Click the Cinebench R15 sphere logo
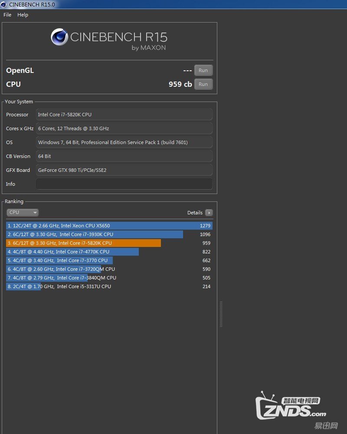Viewport: 347px width, 434px height. (x=59, y=37)
